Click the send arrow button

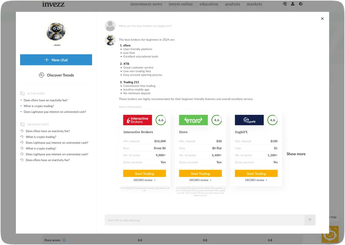tap(310, 220)
